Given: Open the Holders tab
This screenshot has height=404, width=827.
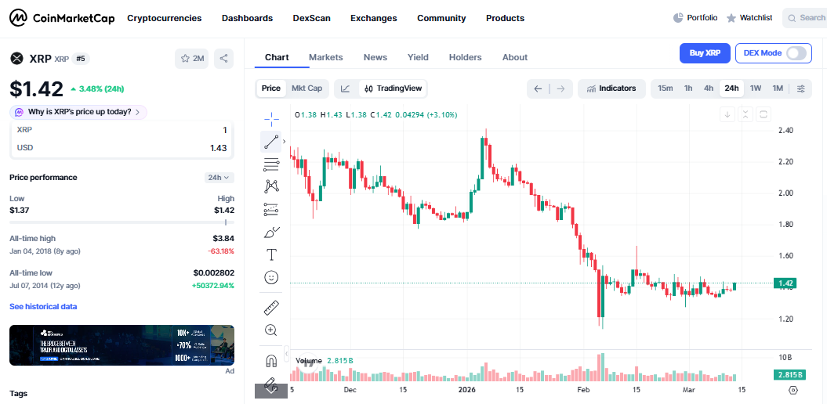Looking at the screenshot, I should click(x=465, y=57).
